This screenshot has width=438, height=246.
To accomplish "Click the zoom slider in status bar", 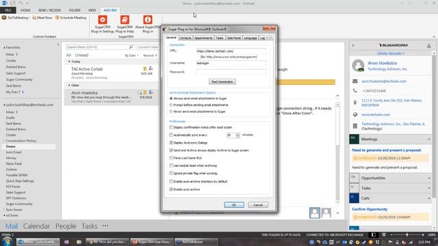I will click(x=407, y=235).
